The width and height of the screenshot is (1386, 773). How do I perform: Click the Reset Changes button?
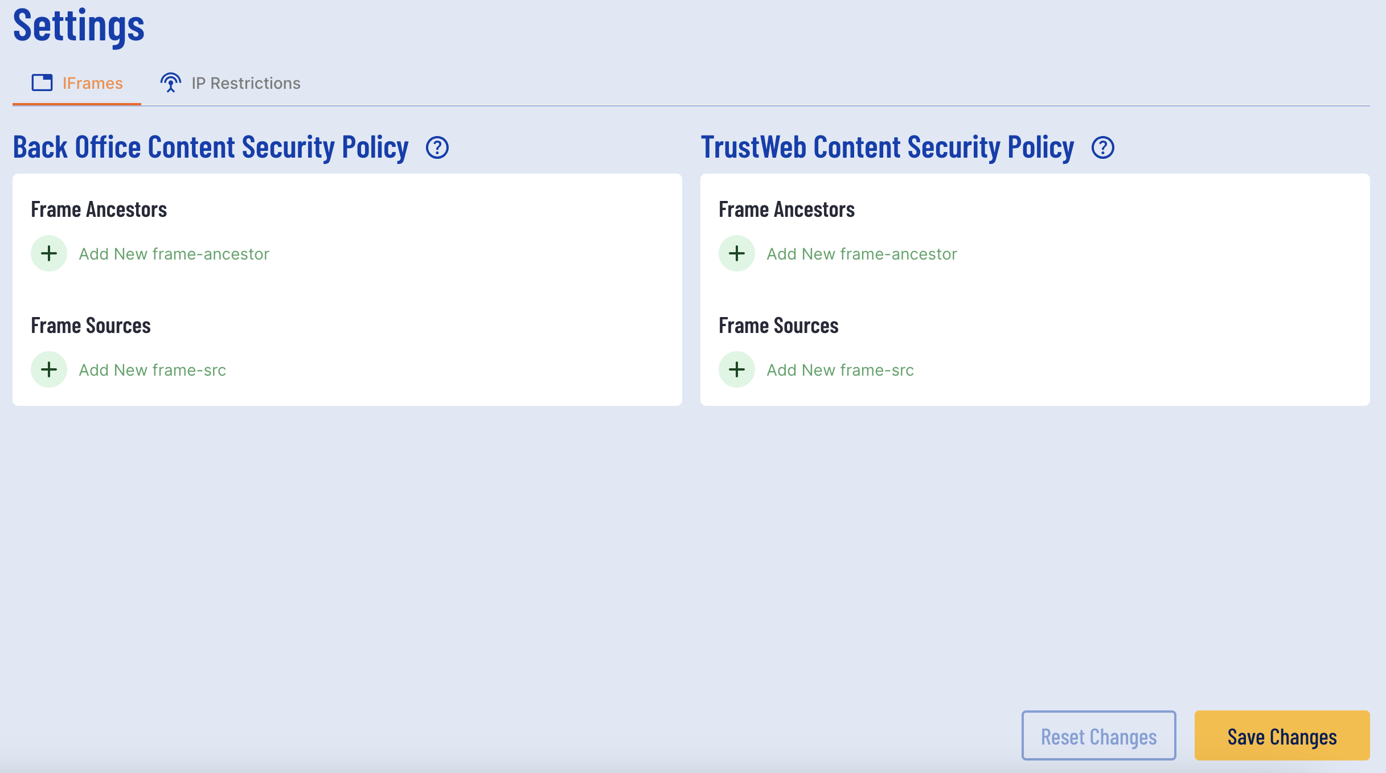point(1099,735)
